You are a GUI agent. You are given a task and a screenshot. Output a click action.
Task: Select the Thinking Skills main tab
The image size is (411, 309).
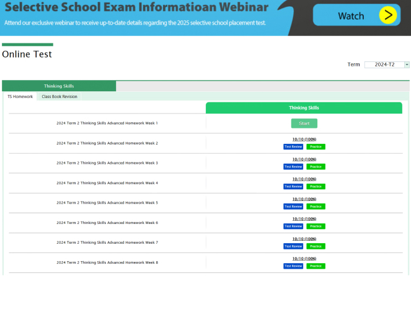click(59, 86)
